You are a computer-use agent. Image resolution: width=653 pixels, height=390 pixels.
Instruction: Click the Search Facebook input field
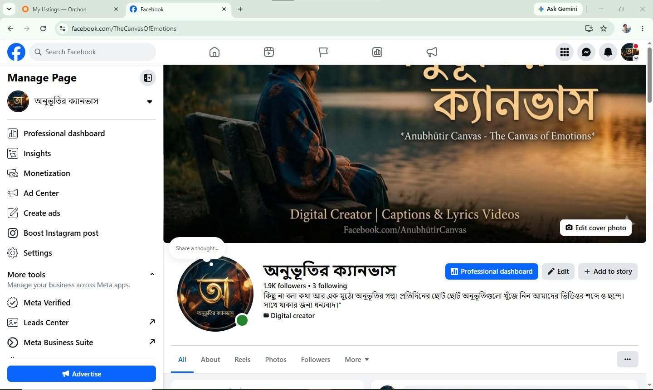coord(93,52)
